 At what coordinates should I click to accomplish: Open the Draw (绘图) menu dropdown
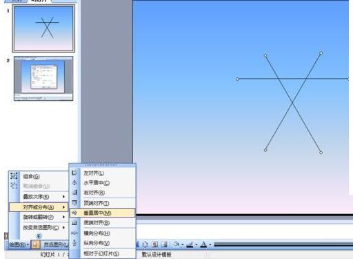(19, 244)
